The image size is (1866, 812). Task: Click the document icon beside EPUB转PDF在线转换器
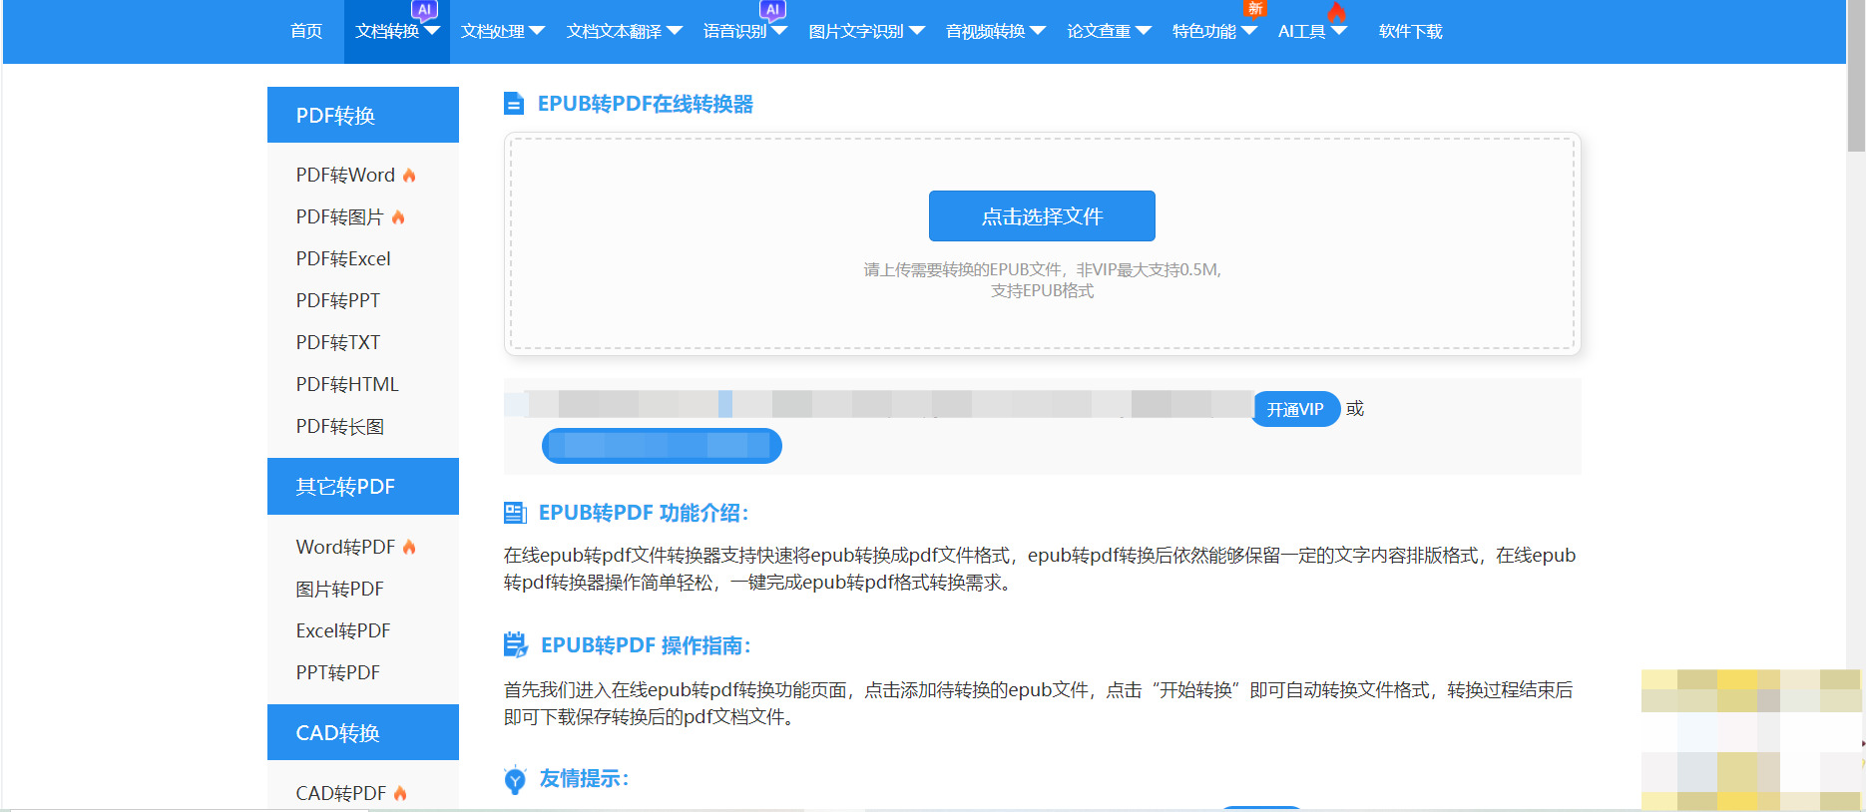tap(514, 104)
